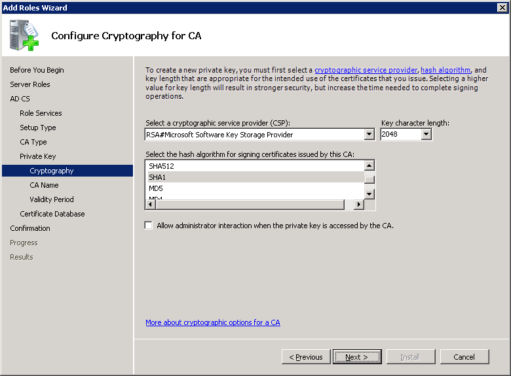Click the hash list scroll left arrow
This screenshot has width=511, height=376.
point(150,204)
